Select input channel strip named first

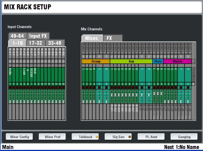pyautogui.click(x=35, y=75)
